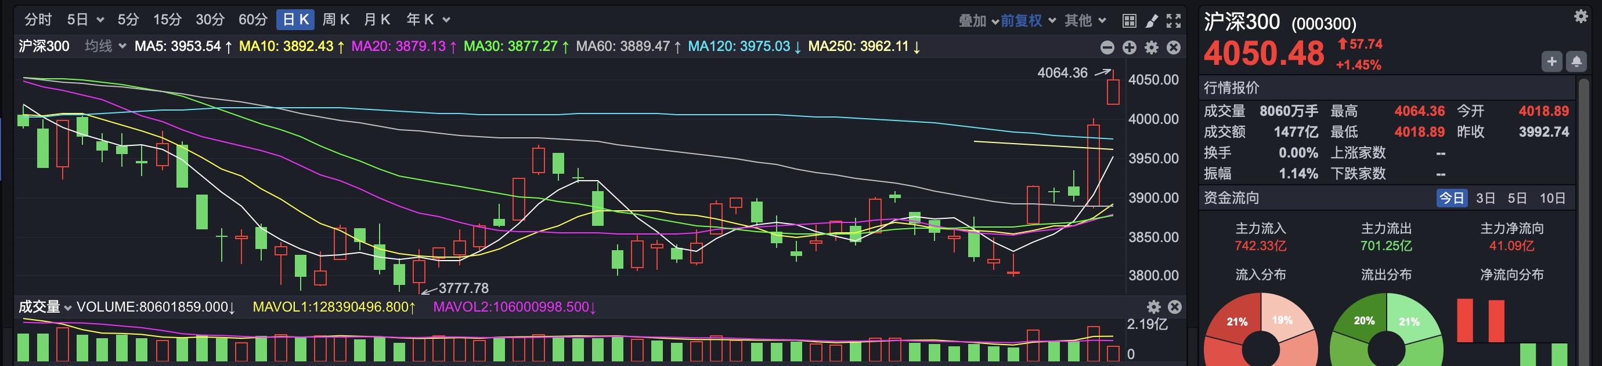Click the MAVOL1 volume average label
The width and height of the screenshot is (1602, 366).
334,307
